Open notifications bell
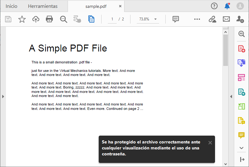 pos(227,6)
